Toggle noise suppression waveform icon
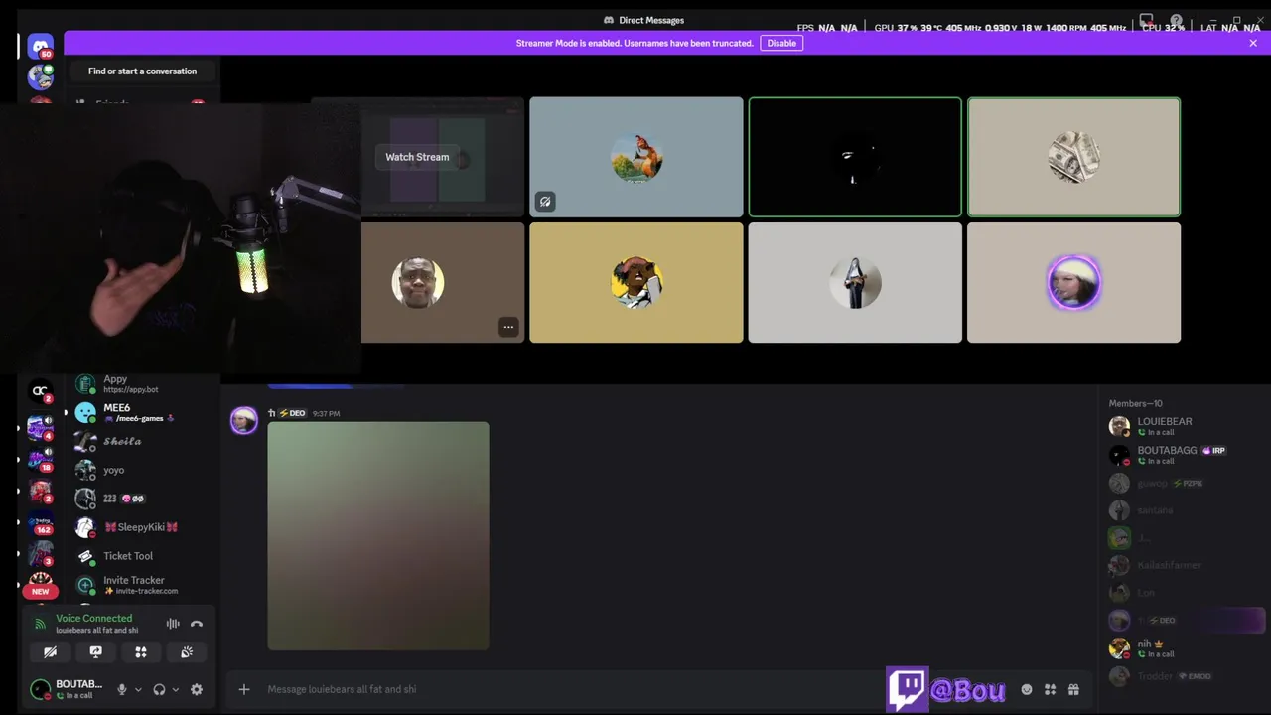The image size is (1271, 715). coord(173,624)
